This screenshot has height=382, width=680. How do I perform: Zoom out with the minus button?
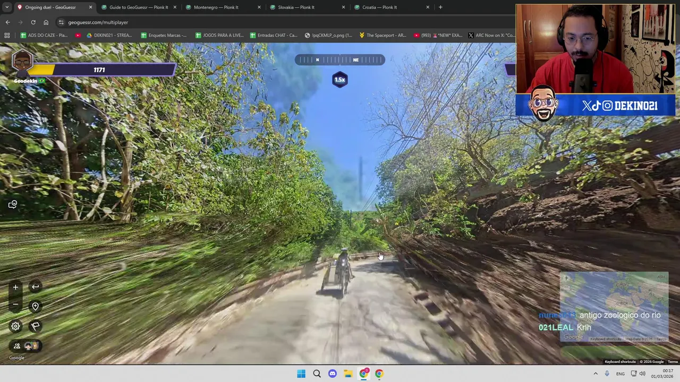[x=15, y=305]
